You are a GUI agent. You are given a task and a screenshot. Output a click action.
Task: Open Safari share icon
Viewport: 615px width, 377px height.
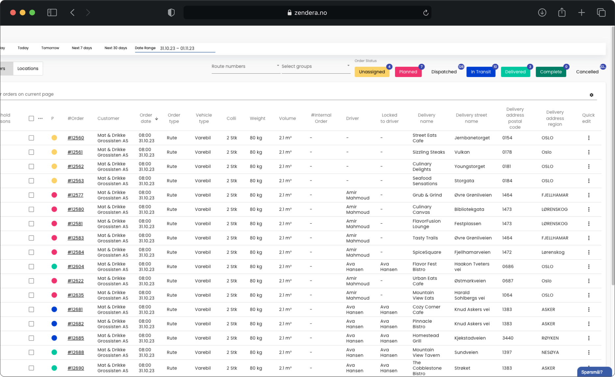point(562,13)
